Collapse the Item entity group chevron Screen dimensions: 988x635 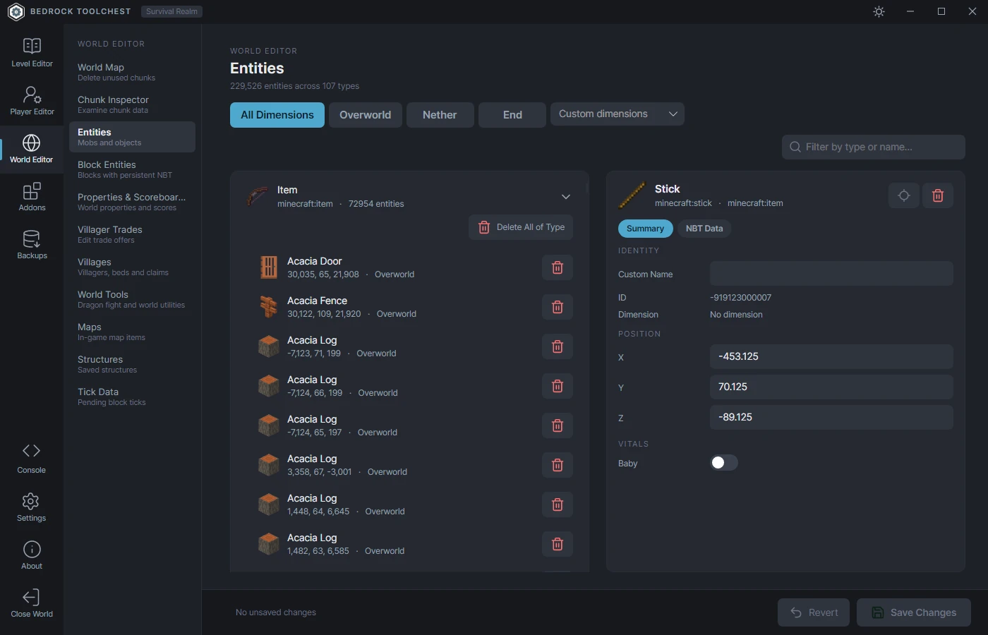566,197
